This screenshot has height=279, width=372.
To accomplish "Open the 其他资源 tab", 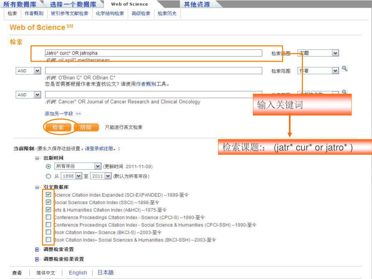I will 197,4.
